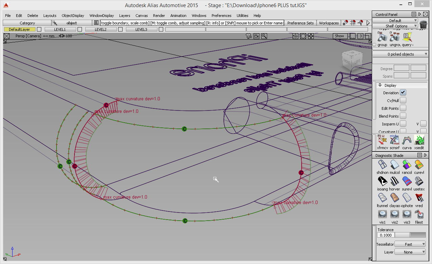The image size is (432, 264).
Task: Click the Workspaces button
Action: click(329, 23)
